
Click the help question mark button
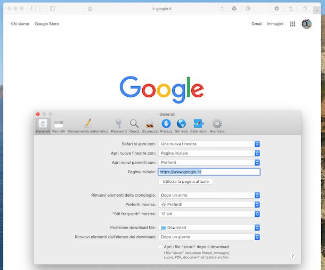pyautogui.click(x=292, y=256)
